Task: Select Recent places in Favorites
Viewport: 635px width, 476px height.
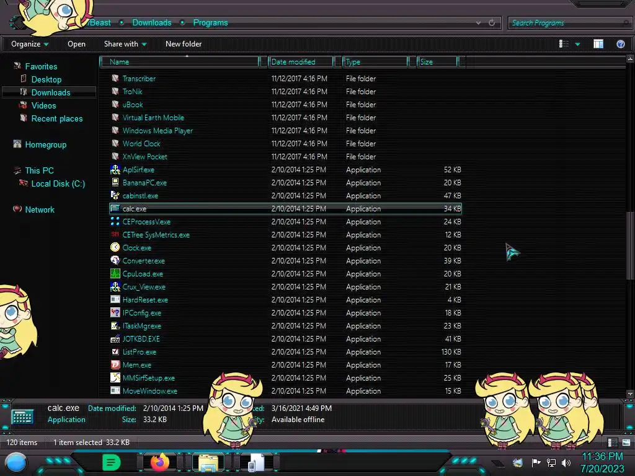Action: click(x=57, y=118)
